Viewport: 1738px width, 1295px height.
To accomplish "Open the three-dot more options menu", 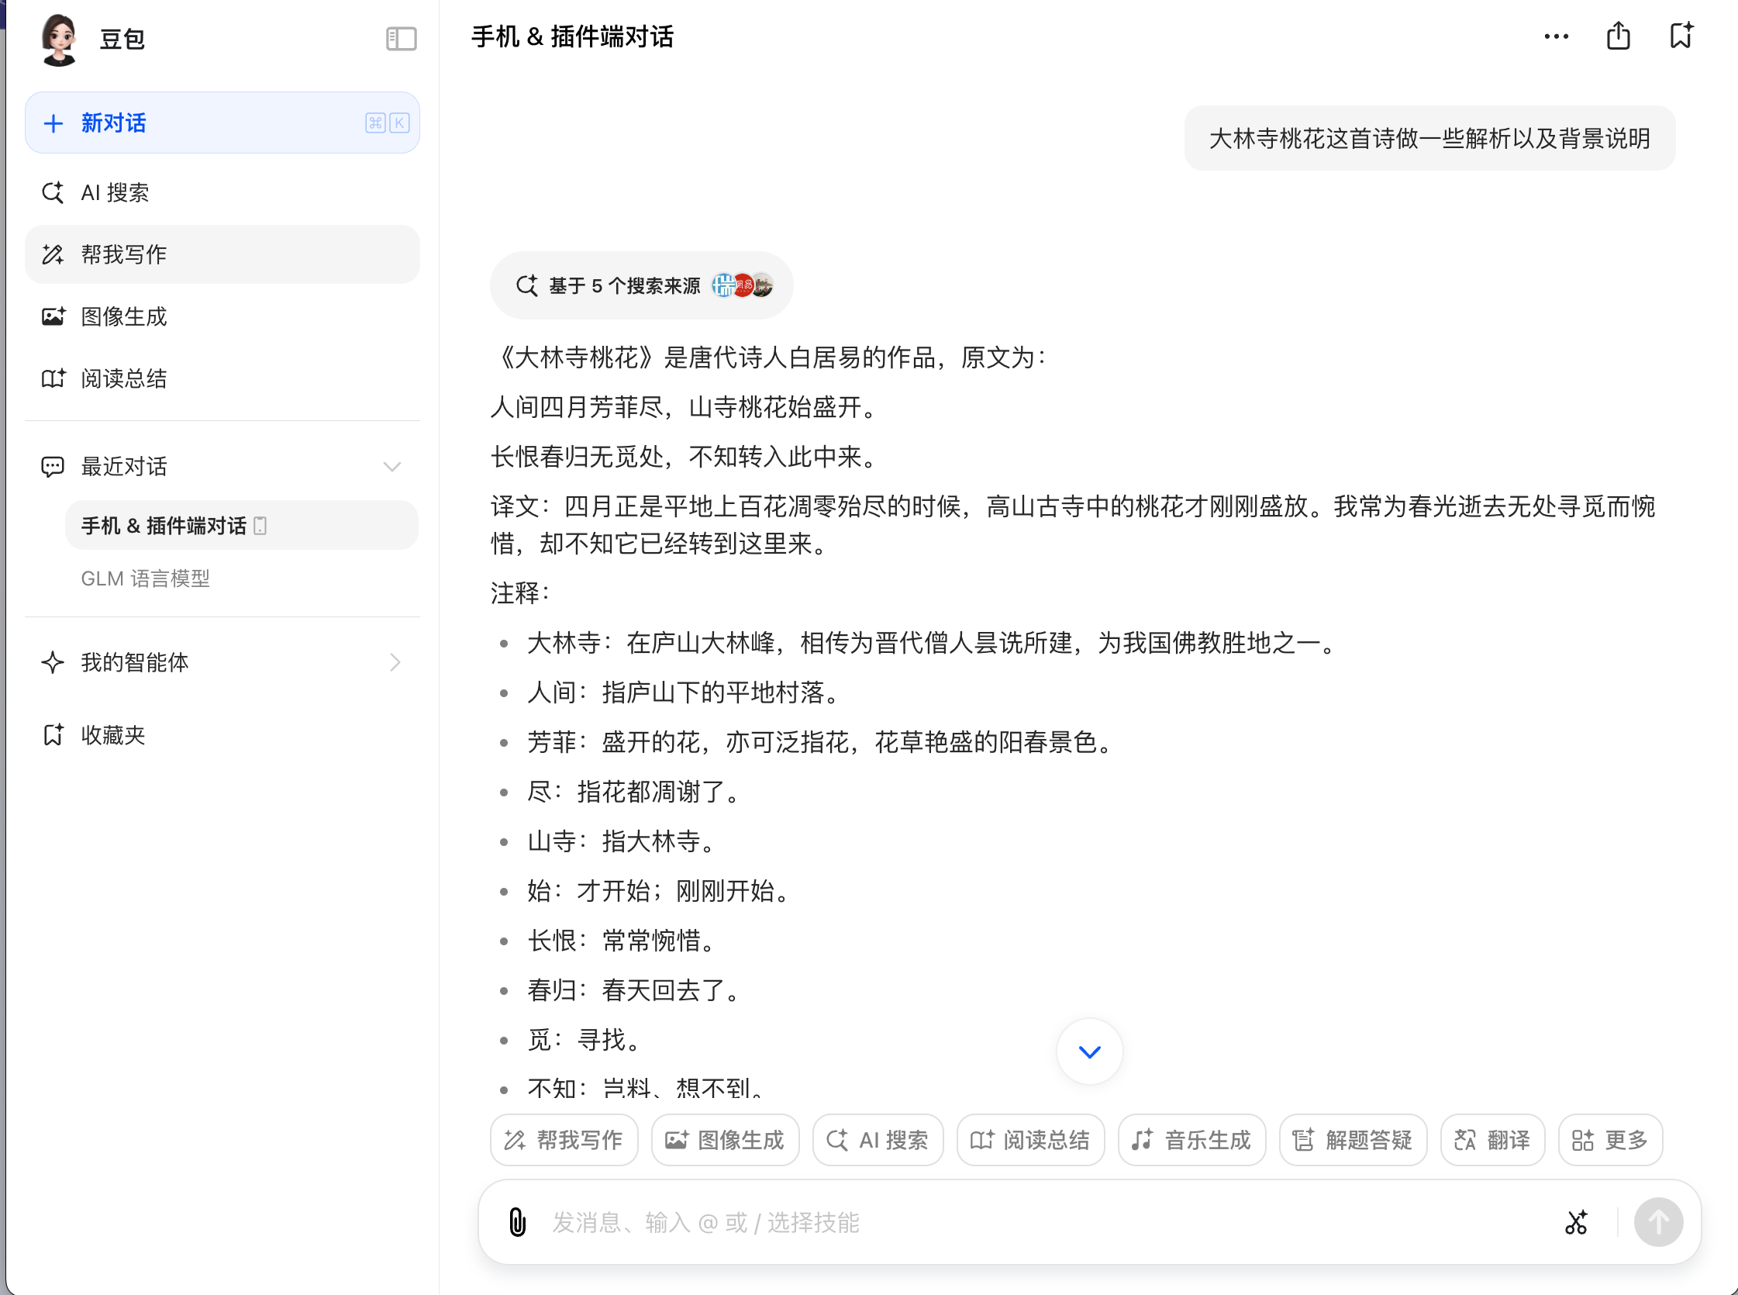I will tap(1555, 36).
